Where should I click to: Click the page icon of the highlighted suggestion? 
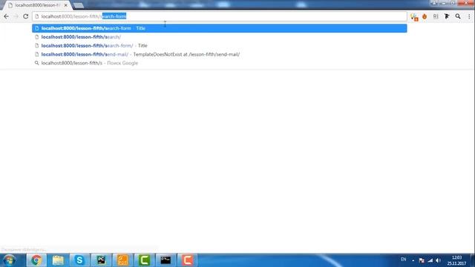36,28
